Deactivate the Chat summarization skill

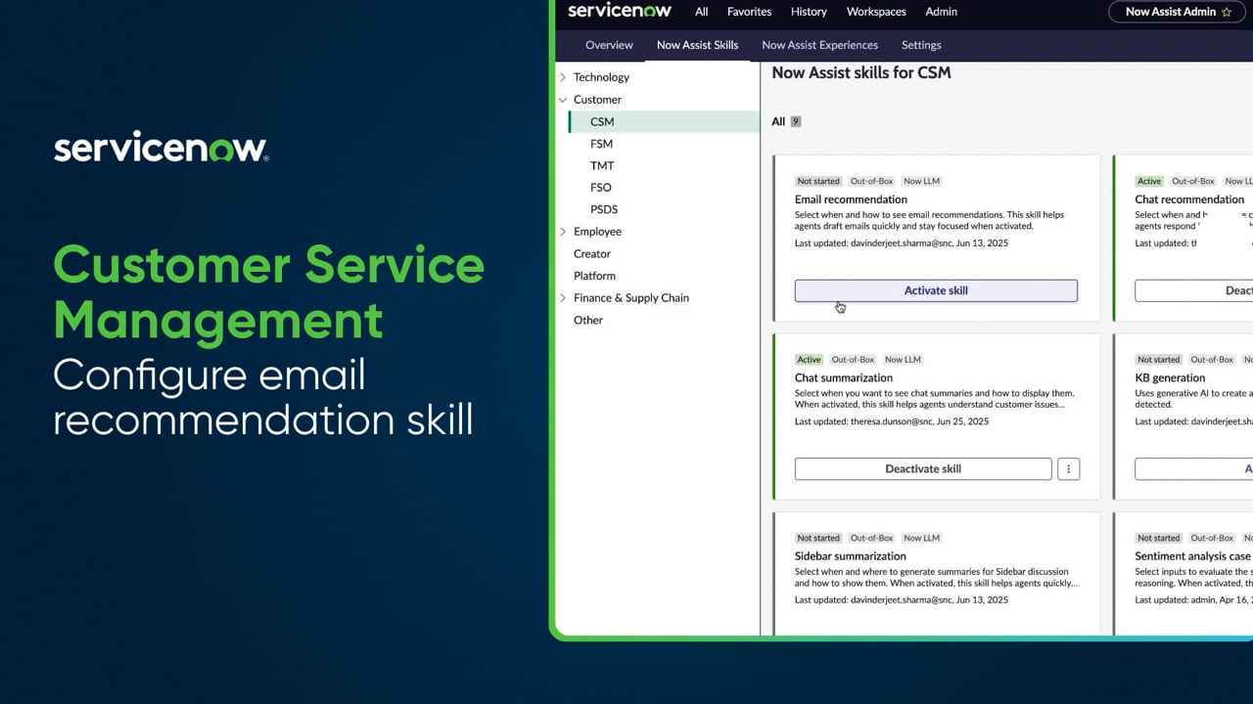922,468
